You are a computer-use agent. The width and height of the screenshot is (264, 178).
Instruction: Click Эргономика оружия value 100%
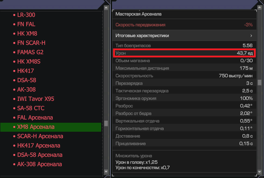click(246, 98)
